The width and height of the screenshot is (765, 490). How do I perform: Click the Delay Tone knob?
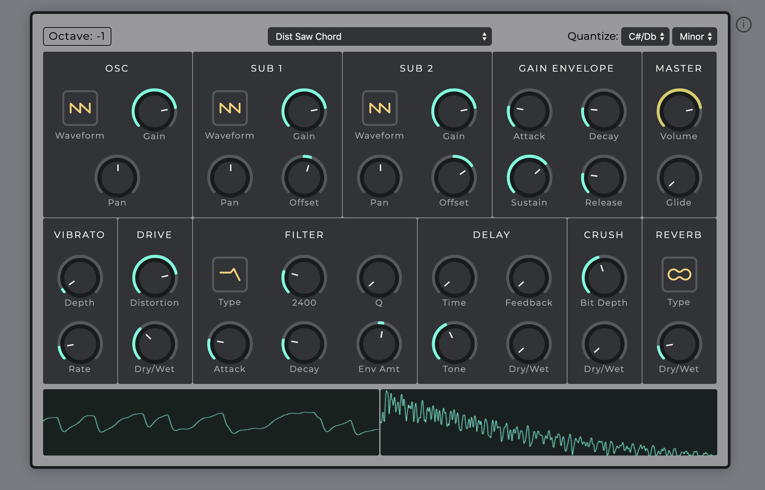pyautogui.click(x=454, y=344)
